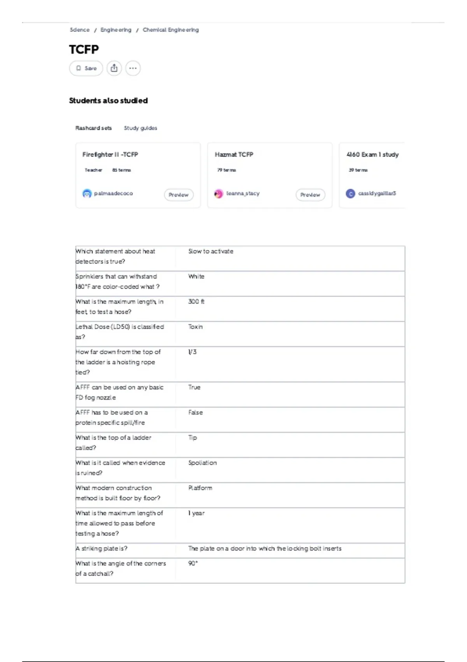
Task: Open the 4160 Exam 1 study set
Action: [372, 155]
